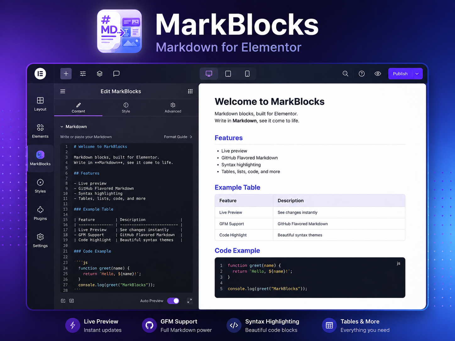This screenshot has height=341, width=455.
Task: Click the 'Welcome to MarkBlocks' preview heading
Action: (x=270, y=102)
